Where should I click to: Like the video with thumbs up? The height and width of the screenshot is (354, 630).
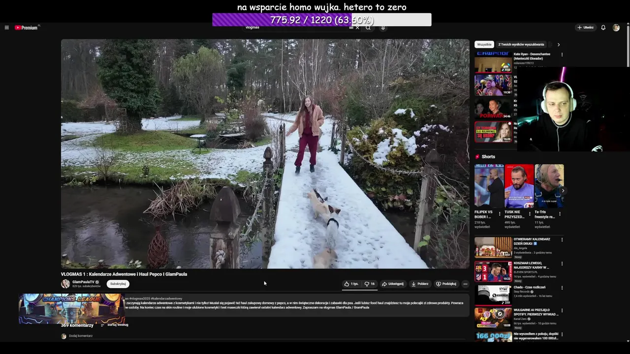point(351,284)
